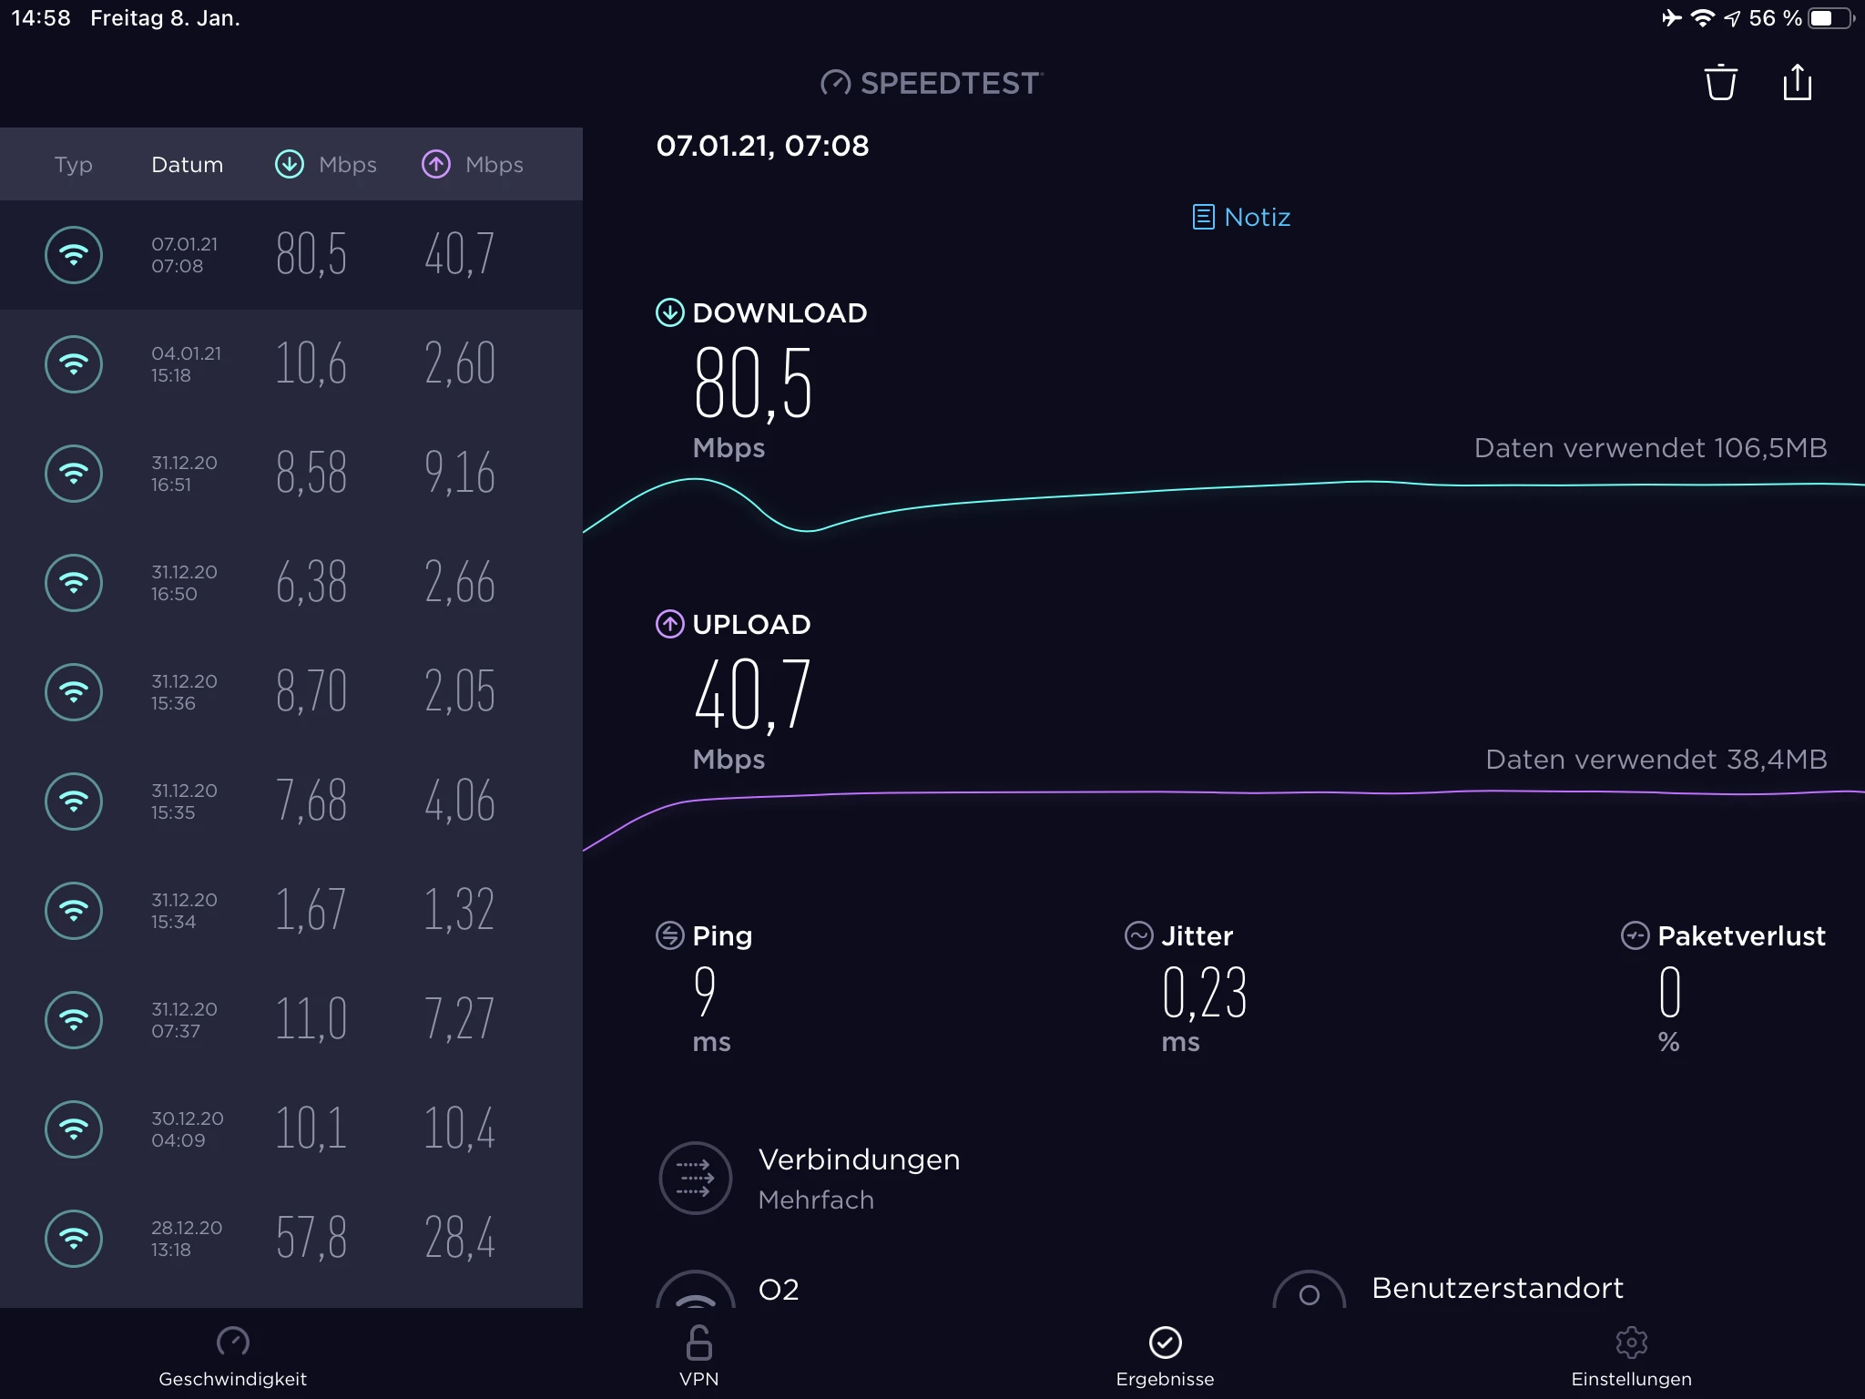The width and height of the screenshot is (1865, 1399).
Task: Tap the Verbindungen Mehrfach connections icon
Action: pos(696,1179)
